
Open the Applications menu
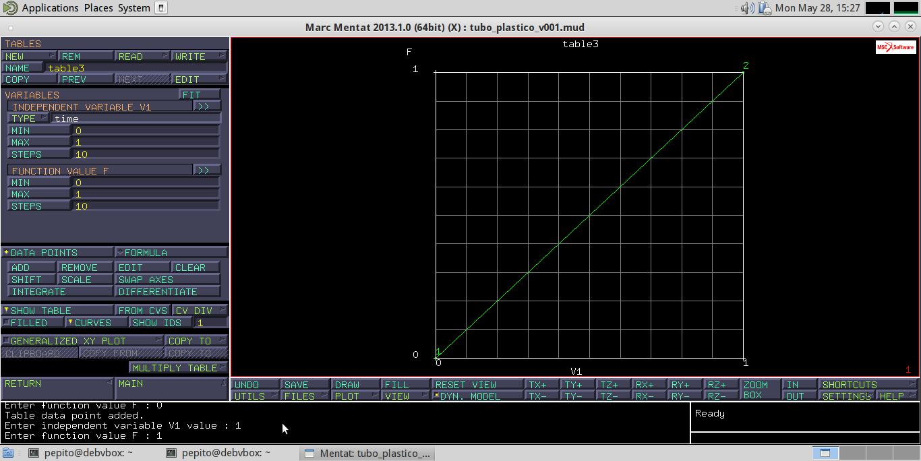(50, 8)
